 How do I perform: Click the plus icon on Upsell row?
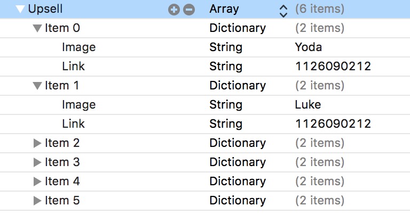click(x=174, y=10)
